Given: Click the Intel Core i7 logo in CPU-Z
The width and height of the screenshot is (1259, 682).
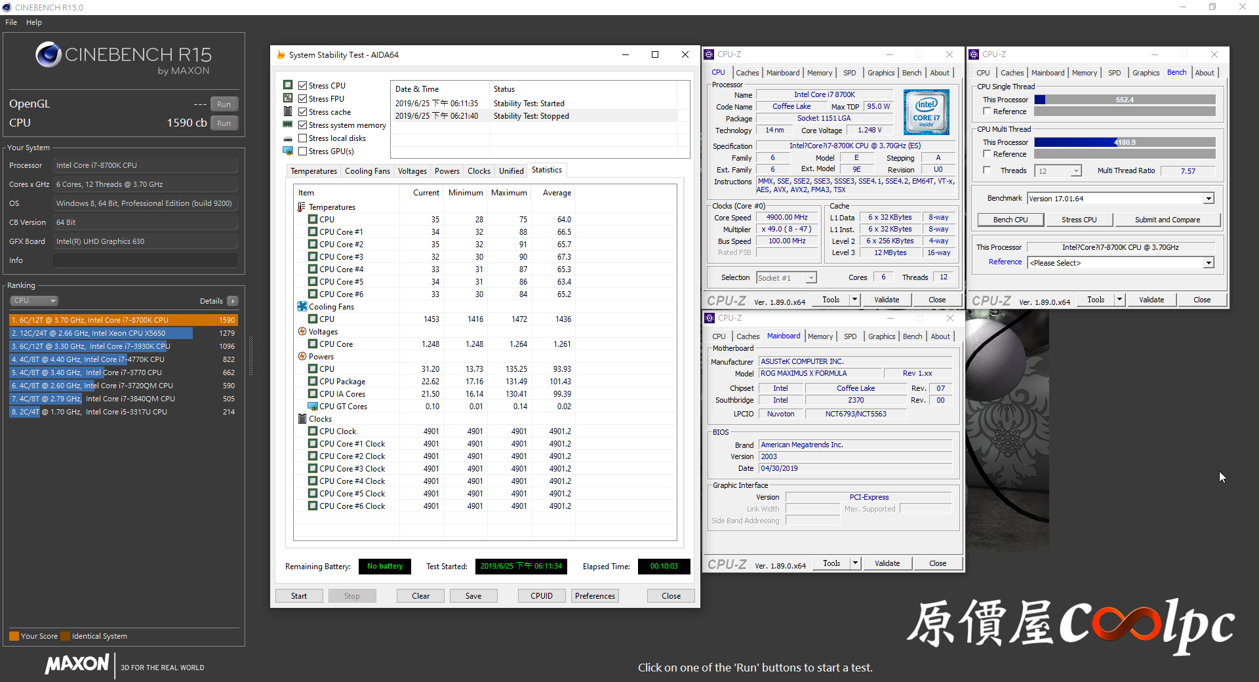Looking at the screenshot, I should tap(926, 112).
